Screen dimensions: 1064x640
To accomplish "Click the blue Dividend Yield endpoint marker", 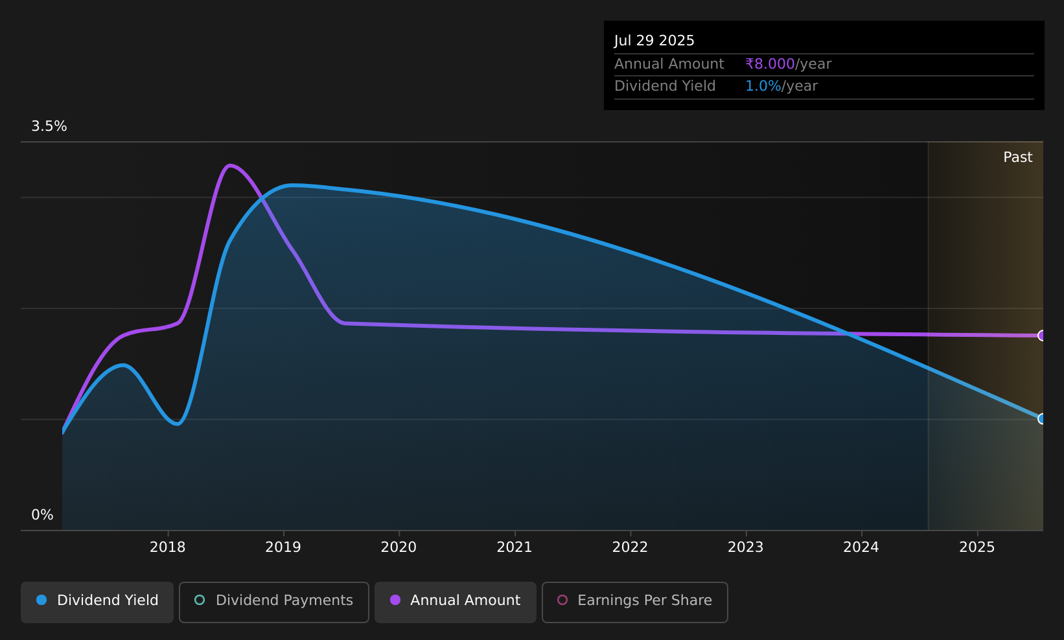I will 1042,418.
